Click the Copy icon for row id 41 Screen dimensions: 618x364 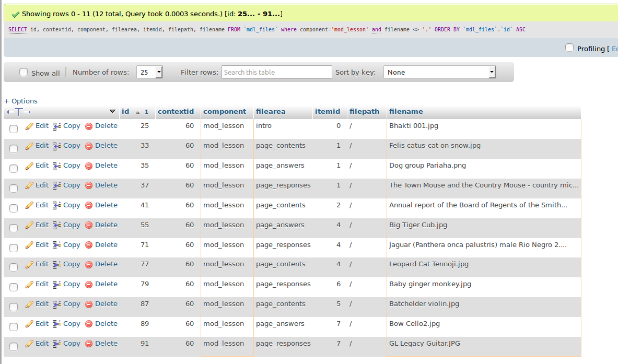pos(57,206)
